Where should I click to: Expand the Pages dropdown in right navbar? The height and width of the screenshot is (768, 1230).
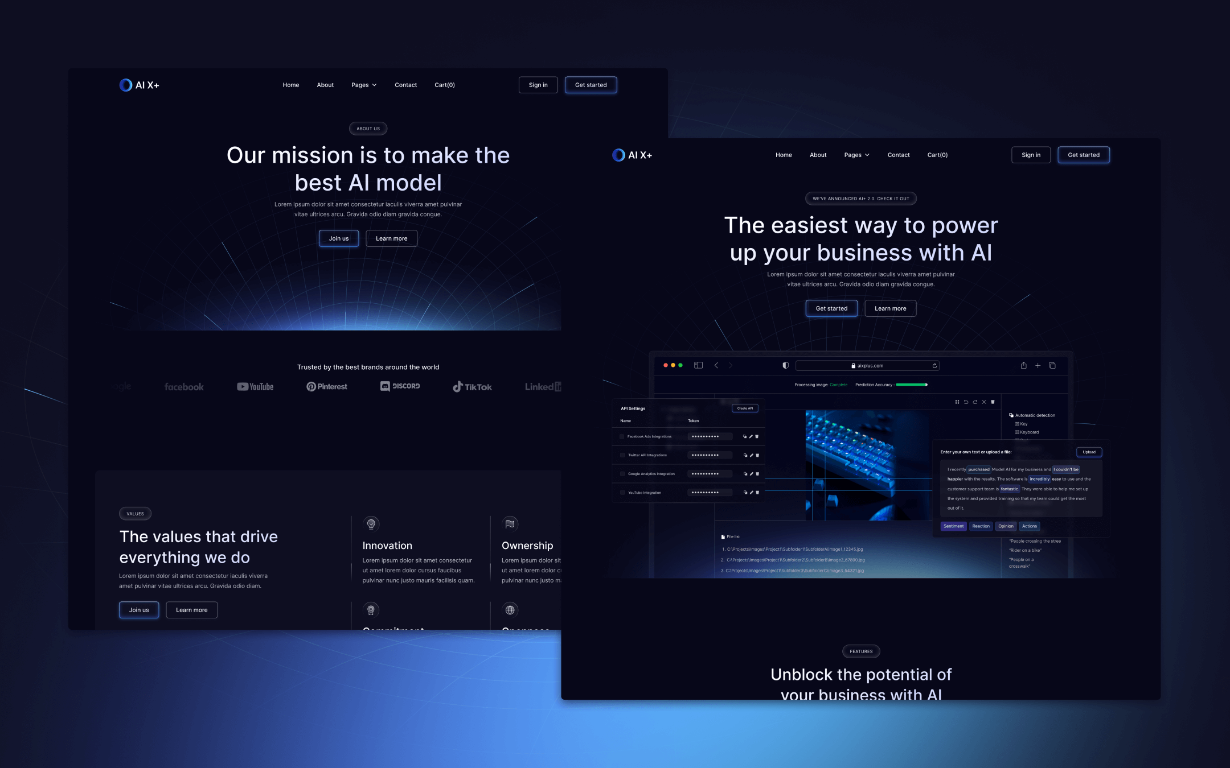(x=856, y=155)
